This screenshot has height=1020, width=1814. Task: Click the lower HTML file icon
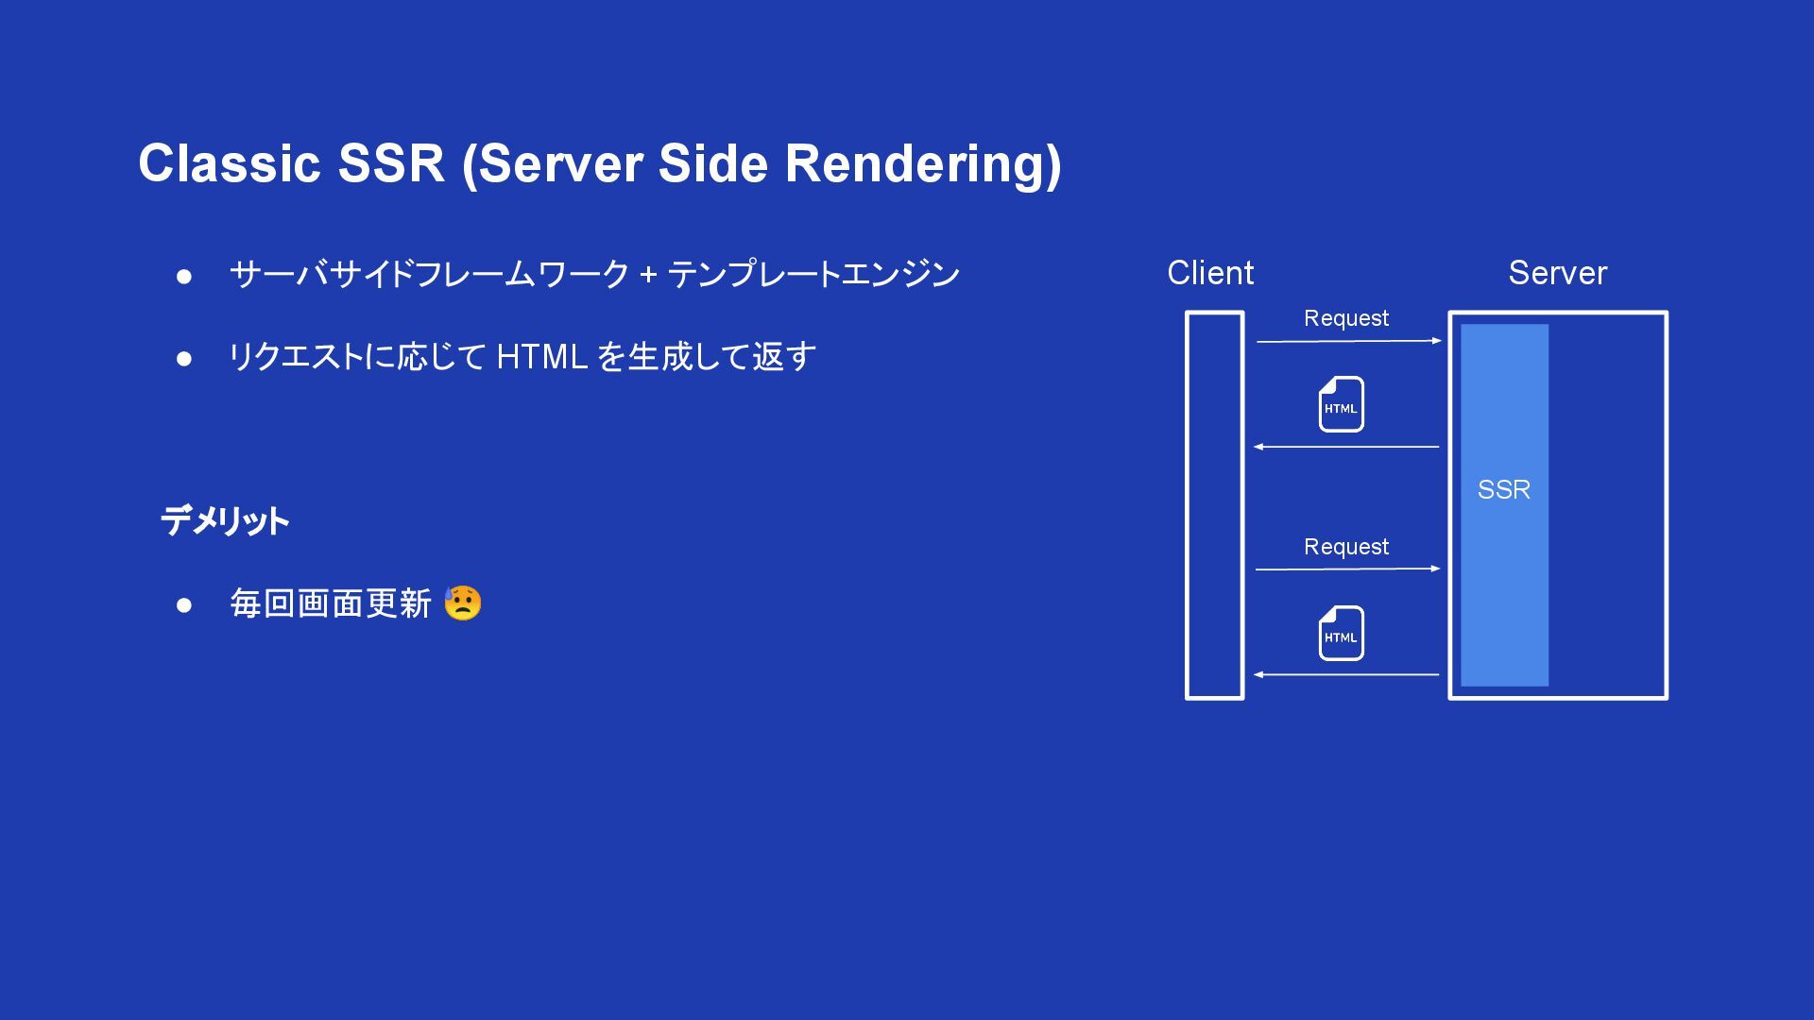1341,633
